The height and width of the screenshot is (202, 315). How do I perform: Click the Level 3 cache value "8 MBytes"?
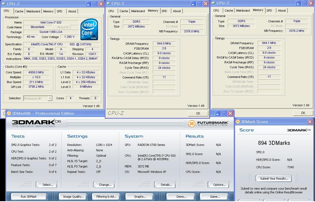pos(86,87)
